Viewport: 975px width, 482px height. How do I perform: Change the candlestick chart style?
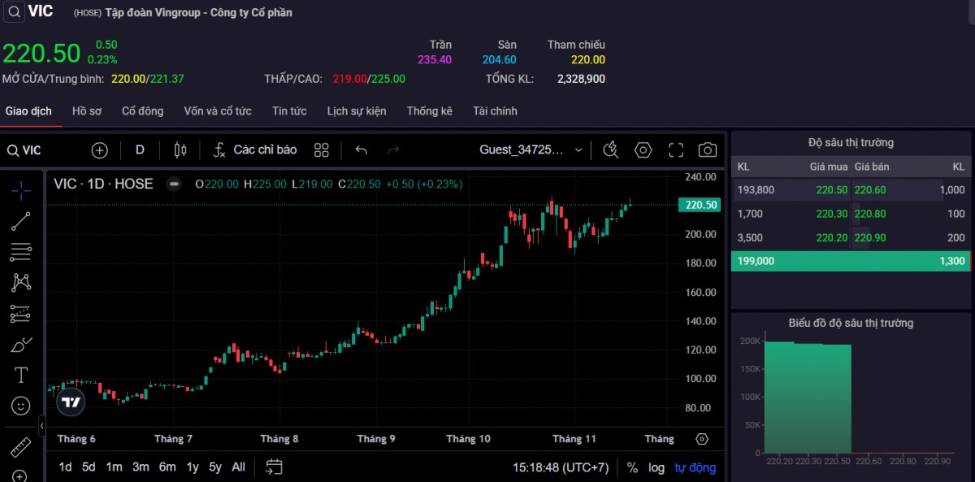click(180, 150)
